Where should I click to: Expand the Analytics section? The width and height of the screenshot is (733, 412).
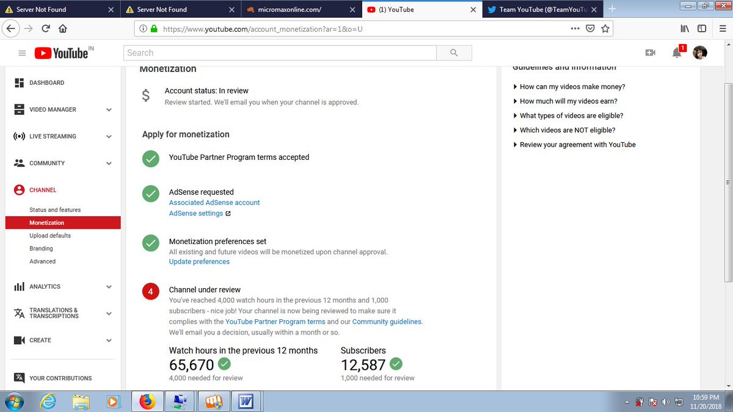click(x=109, y=287)
